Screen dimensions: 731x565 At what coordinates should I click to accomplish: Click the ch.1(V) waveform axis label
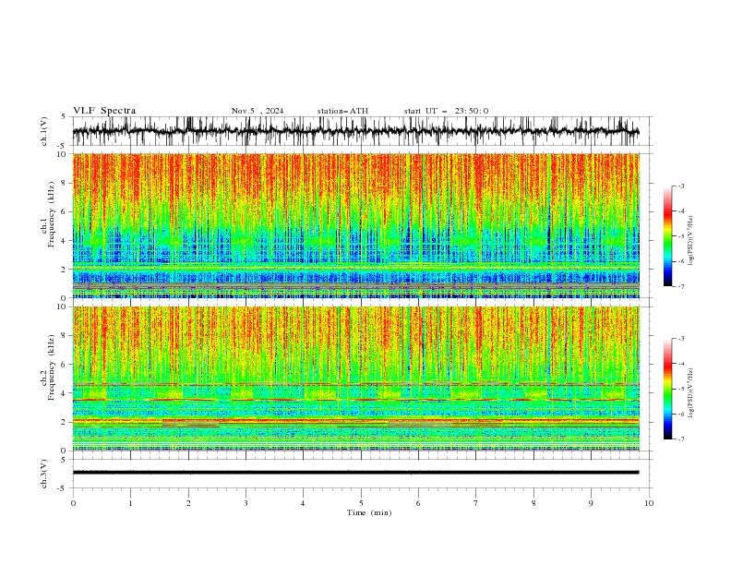tap(44, 131)
